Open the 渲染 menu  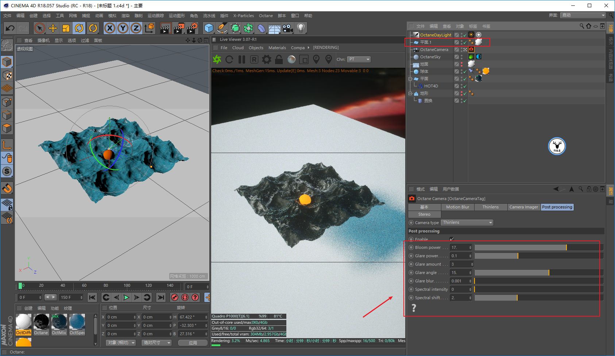click(x=125, y=16)
